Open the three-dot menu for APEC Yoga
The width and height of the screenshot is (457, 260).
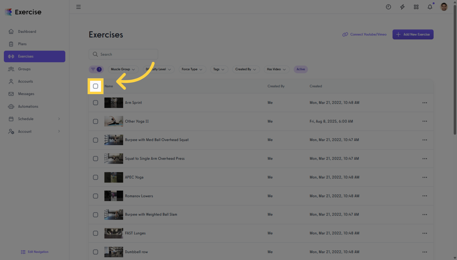pyautogui.click(x=424, y=177)
